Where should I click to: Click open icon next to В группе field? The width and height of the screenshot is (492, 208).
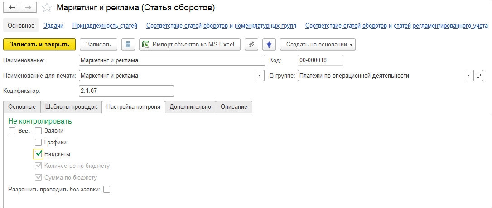pos(478,76)
